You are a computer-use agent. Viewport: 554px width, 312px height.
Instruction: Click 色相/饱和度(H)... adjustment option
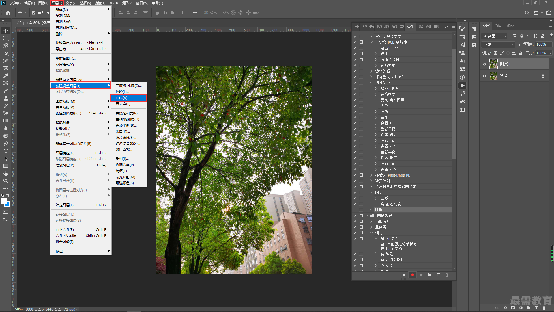click(128, 119)
